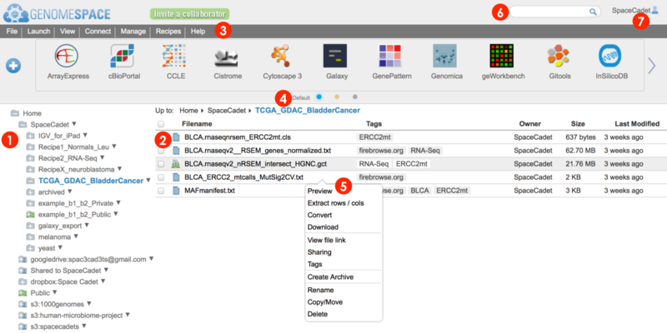The height and width of the screenshot is (333, 667).
Task: Click the GenomeSpace logo
Action: [x=57, y=13]
